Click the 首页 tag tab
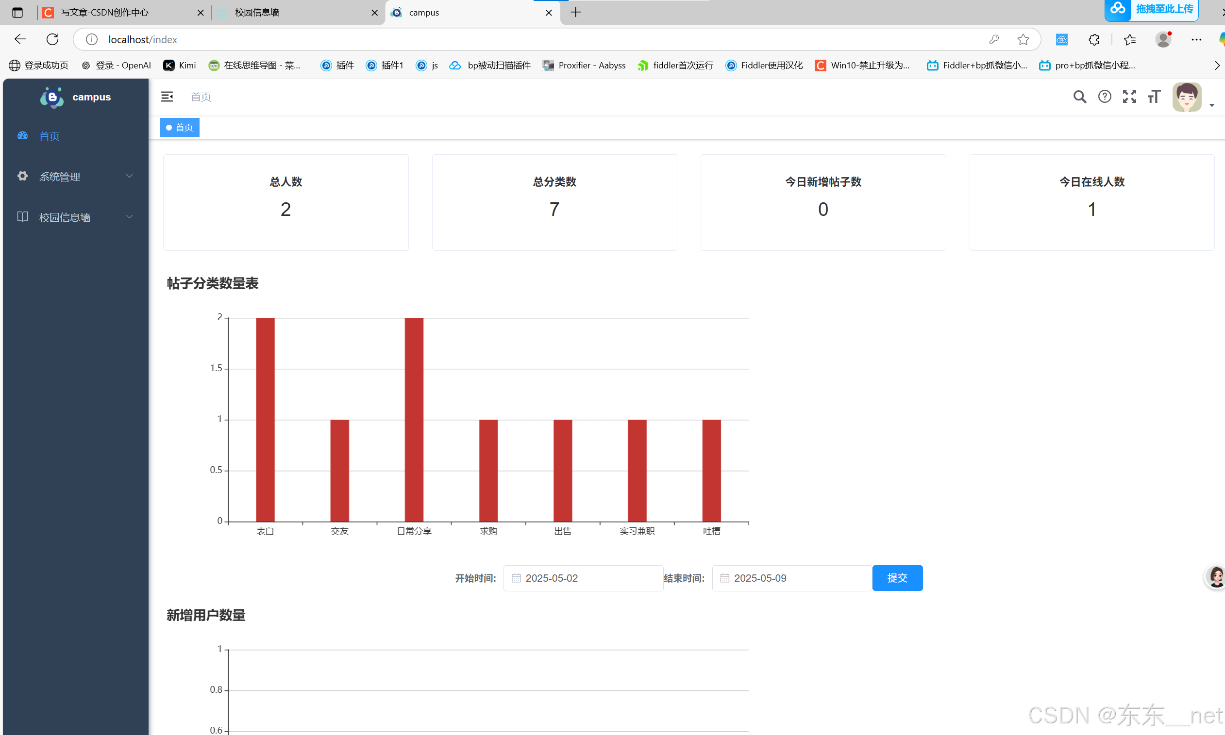 coord(179,127)
